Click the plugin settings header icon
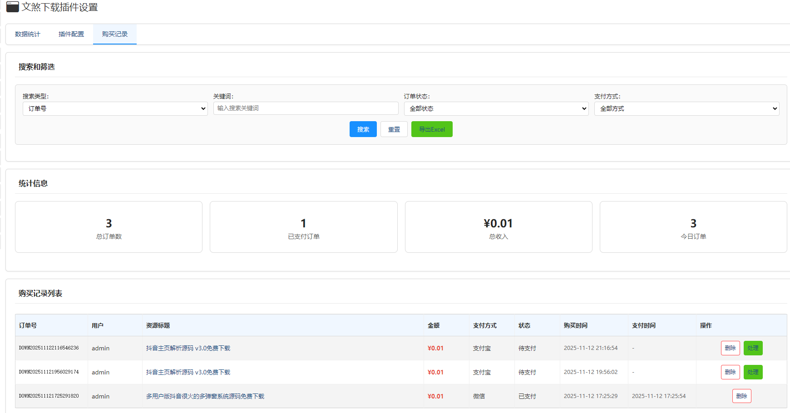Screen dimensions: 790x413 12,7
